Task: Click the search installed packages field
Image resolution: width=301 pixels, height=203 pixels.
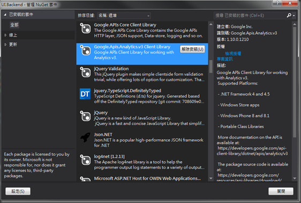Action: (x=250, y=16)
